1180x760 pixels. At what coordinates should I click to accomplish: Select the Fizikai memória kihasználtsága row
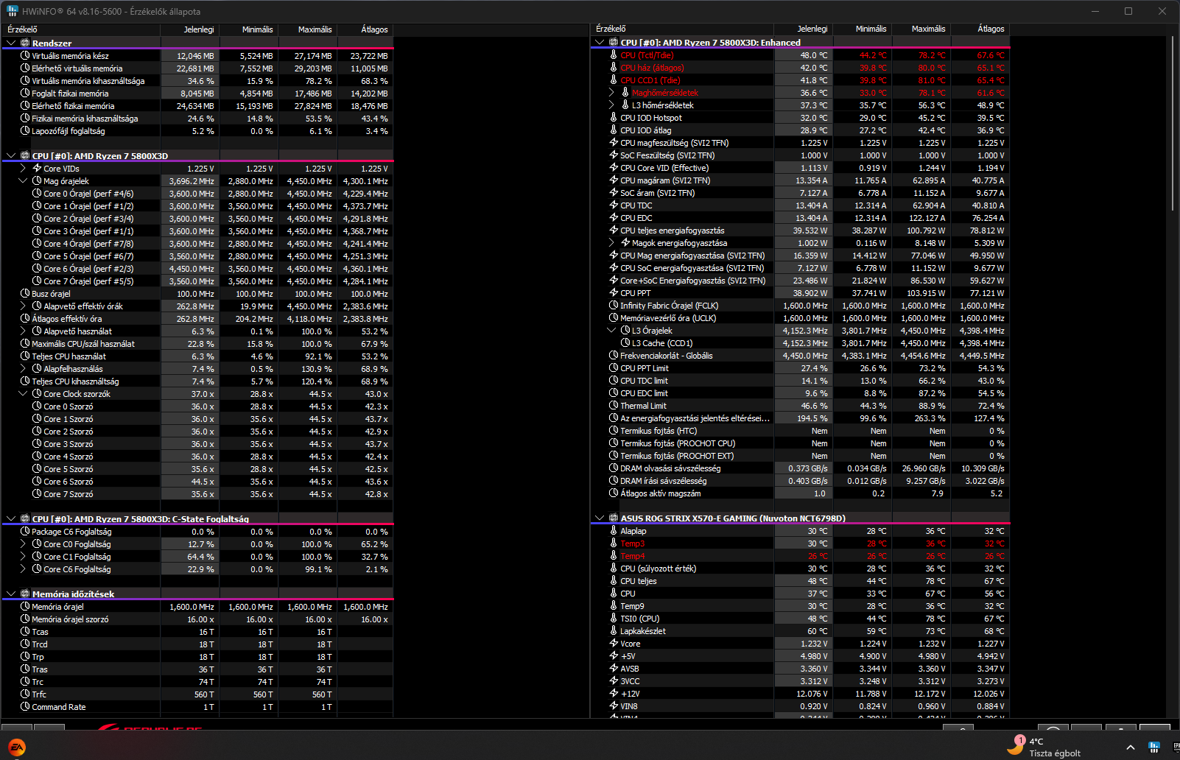(197, 119)
